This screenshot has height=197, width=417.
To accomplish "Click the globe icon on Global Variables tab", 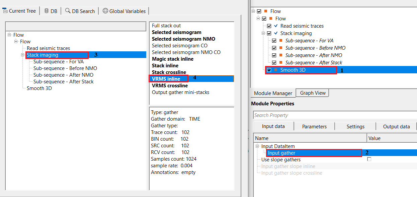I will [x=105, y=11].
